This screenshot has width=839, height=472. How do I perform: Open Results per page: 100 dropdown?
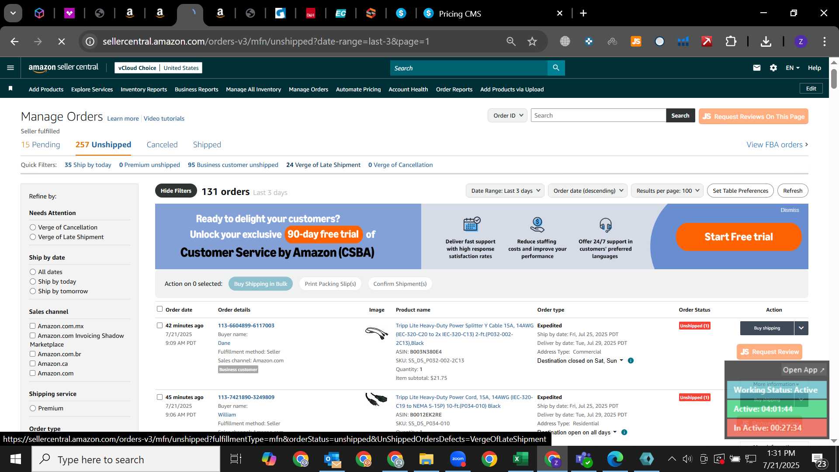coord(667,191)
